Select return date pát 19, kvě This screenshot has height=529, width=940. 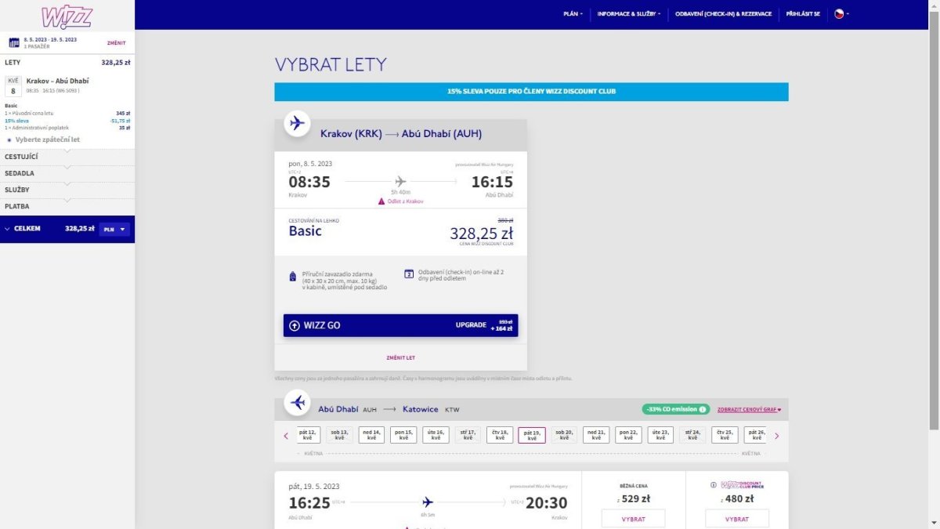point(532,435)
